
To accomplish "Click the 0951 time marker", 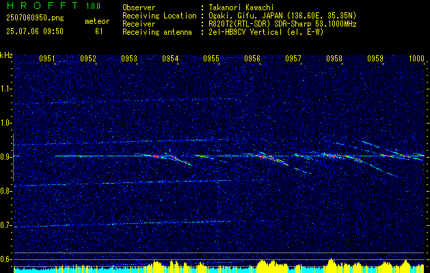I will [47, 59].
